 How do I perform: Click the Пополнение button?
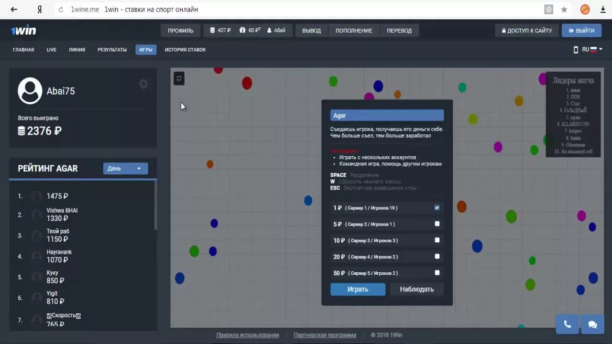[x=354, y=31]
